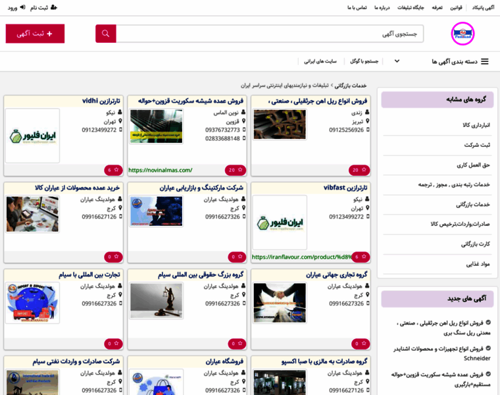Screen dimensions: 500x395
Task: Open the تماس با ما menu item
Action: pyautogui.click(x=357, y=8)
